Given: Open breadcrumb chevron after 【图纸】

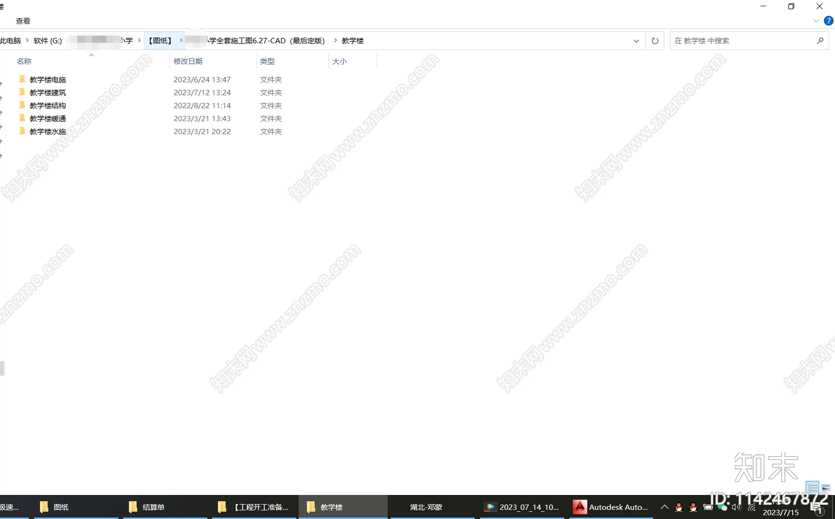Looking at the screenshot, I should click(181, 40).
